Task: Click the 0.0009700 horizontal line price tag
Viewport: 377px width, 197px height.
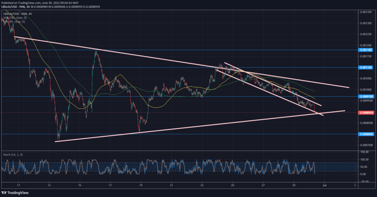Action: pos(366,96)
